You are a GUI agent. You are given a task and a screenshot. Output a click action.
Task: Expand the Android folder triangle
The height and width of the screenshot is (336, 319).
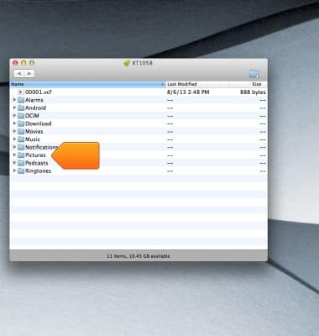pyautogui.click(x=14, y=108)
